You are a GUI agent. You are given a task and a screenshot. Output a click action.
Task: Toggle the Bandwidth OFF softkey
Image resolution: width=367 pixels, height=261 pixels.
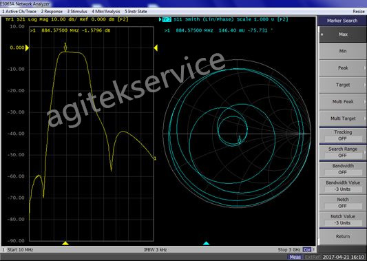click(343, 169)
